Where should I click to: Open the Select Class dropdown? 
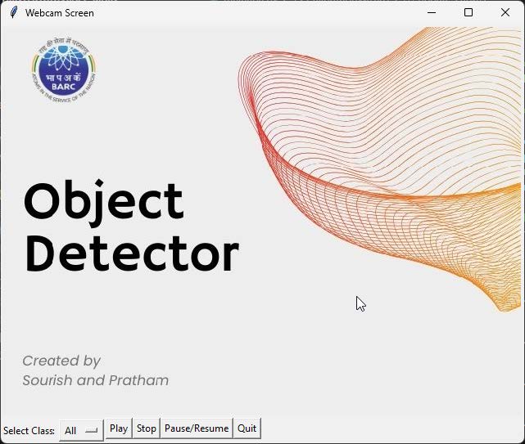click(81, 430)
